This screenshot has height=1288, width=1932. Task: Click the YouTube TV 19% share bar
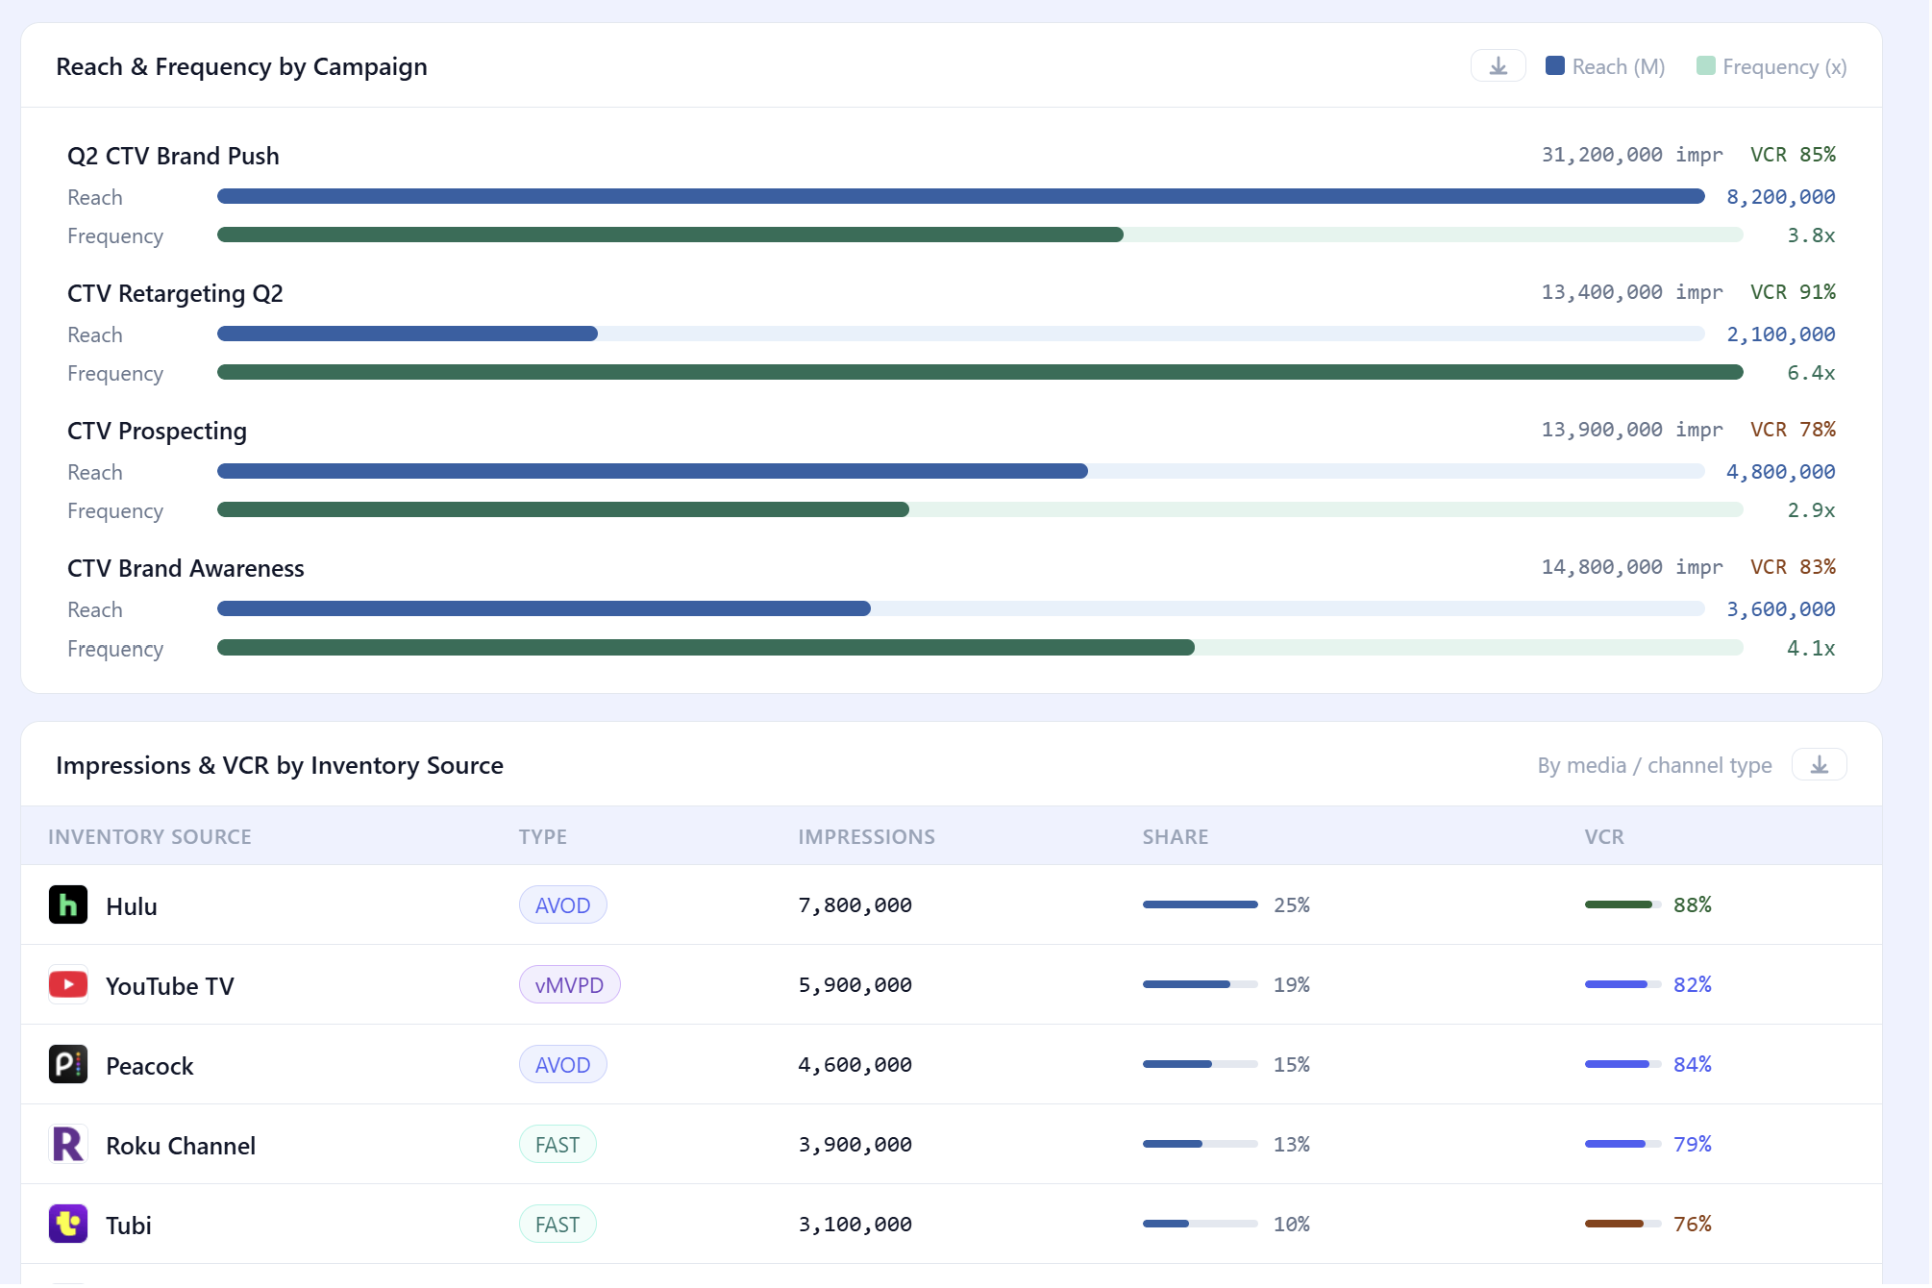[1200, 984]
